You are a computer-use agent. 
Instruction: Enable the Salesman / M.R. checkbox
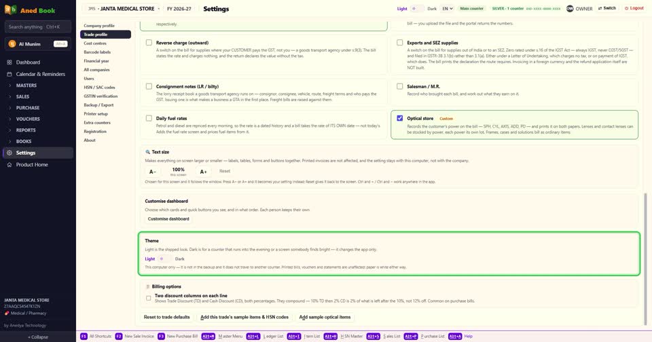tap(399, 86)
